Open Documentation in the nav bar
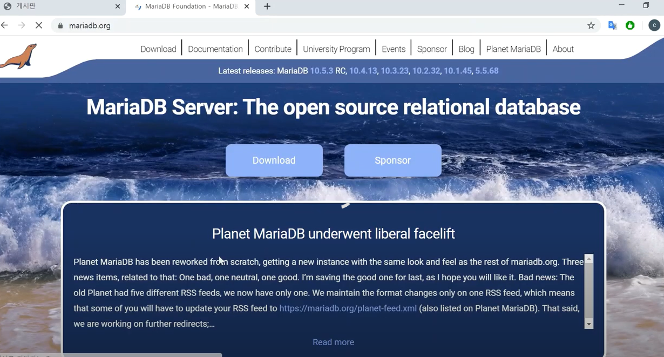 click(x=215, y=49)
